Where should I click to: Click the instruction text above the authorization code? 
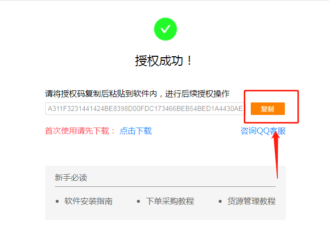137,94
